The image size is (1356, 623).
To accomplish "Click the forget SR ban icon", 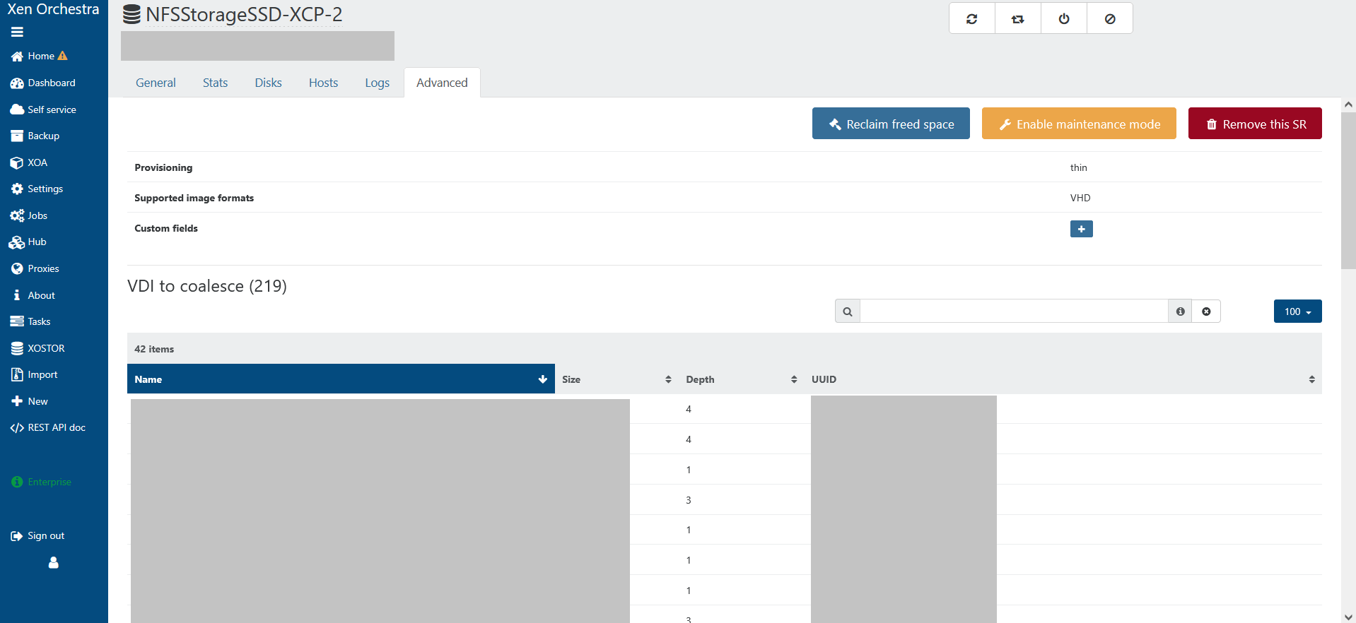I will click(1109, 19).
